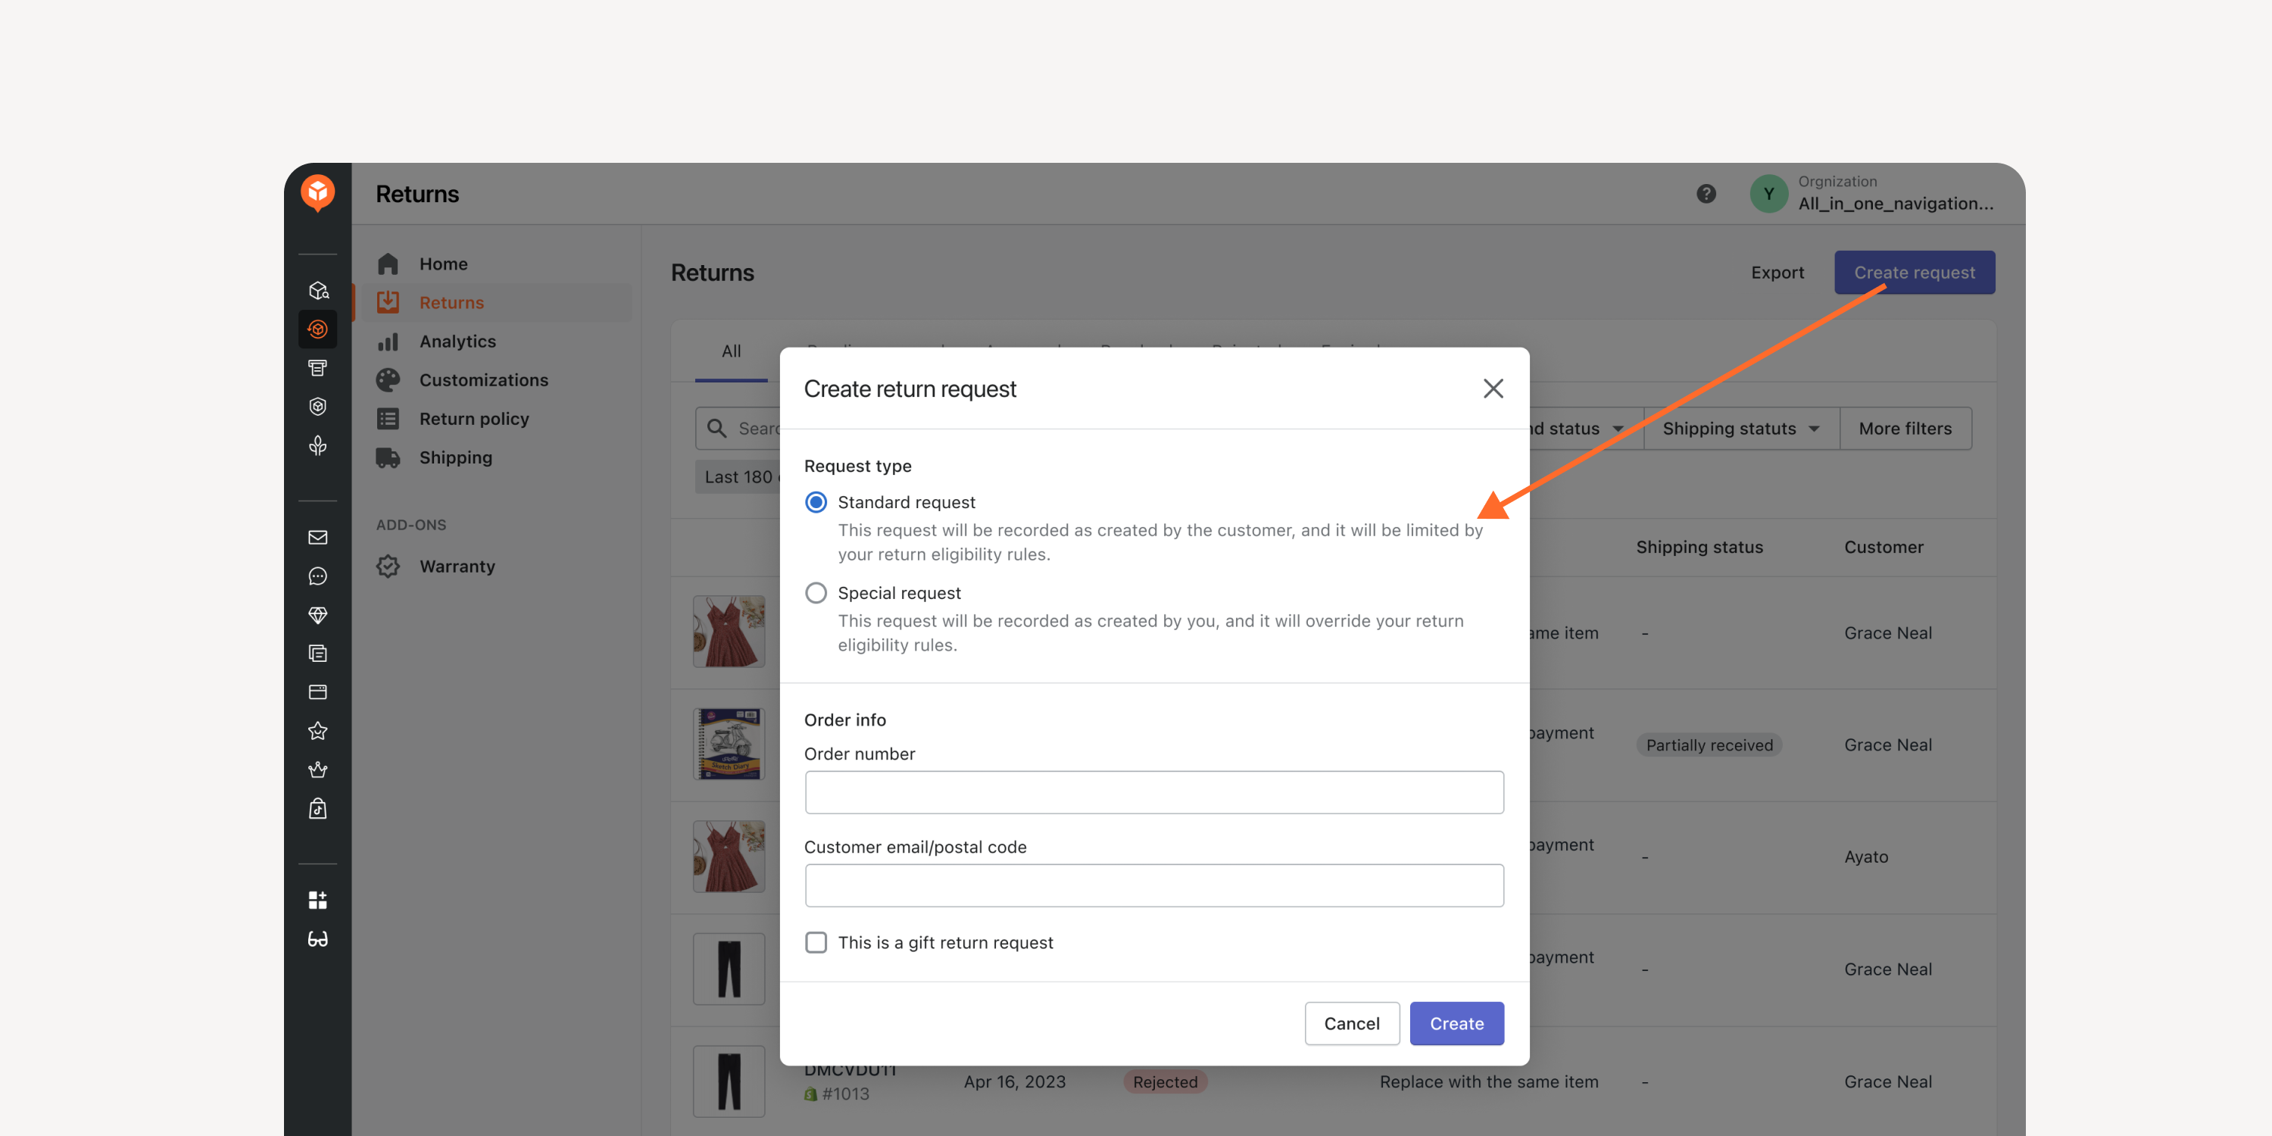Click Replace with the same item text
The width and height of the screenshot is (2272, 1136).
click(x=1488, y=1081)
